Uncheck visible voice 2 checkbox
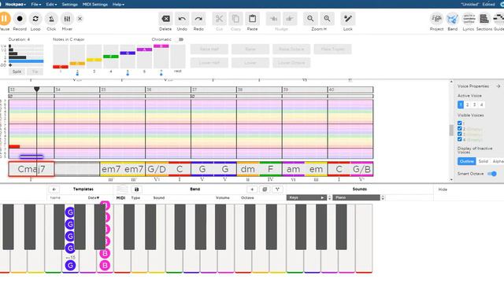The height and width of the screenshot is (283, 504). 460,129
